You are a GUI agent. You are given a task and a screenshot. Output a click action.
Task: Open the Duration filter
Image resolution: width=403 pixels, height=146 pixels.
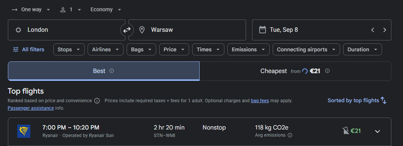pyautogui.click(x=363, y=50)
